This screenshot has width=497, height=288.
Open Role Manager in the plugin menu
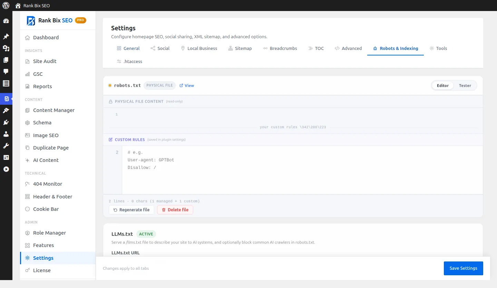(58, 233)
